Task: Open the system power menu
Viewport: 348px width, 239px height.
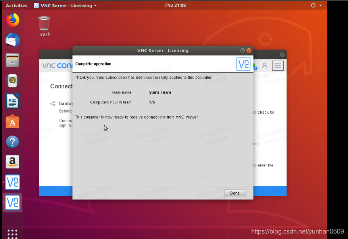Action: (316, 5)
